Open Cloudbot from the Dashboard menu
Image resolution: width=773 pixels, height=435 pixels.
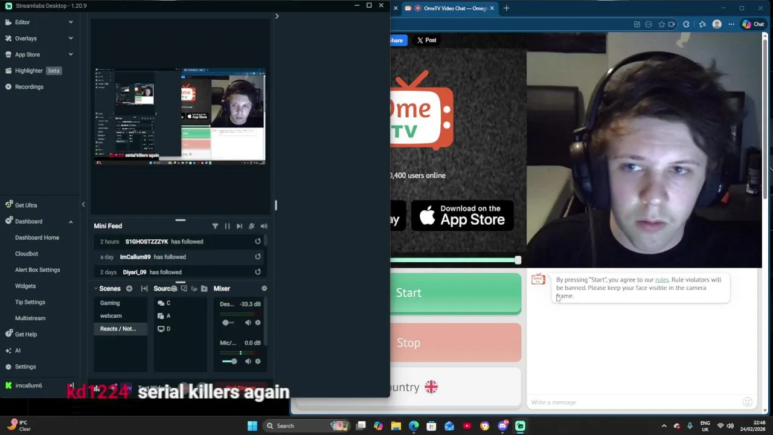tap(27, 254)
